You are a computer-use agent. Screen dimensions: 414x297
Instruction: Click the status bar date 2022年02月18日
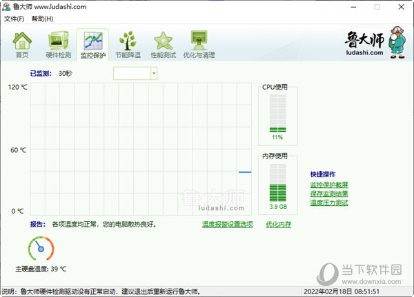(342, 291)
